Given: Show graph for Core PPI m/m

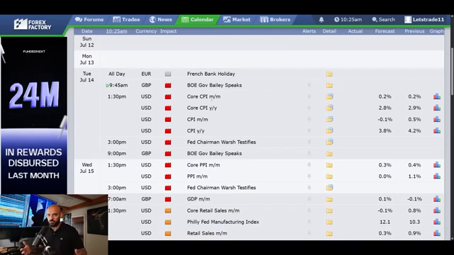Looking at the screenshot, I should (437, 165).
